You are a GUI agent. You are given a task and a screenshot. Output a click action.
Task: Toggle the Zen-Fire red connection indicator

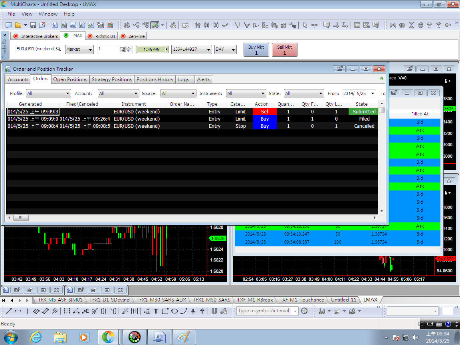(x=123, y=36)
